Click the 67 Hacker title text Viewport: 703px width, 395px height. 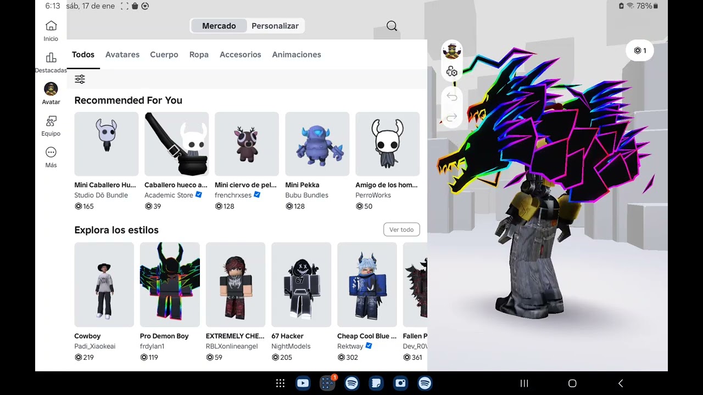click(x=287, y=336)
